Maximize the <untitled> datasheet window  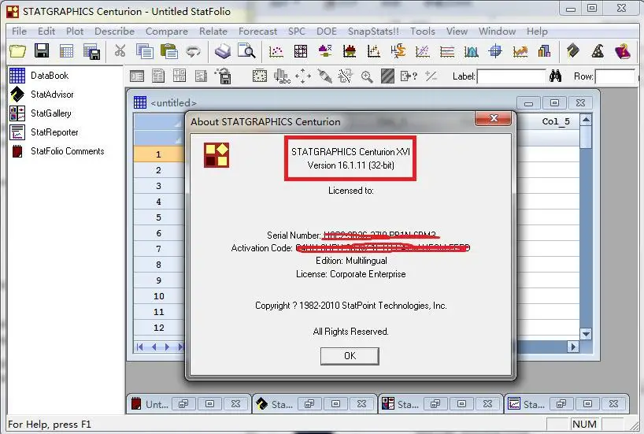pos(554,102)
